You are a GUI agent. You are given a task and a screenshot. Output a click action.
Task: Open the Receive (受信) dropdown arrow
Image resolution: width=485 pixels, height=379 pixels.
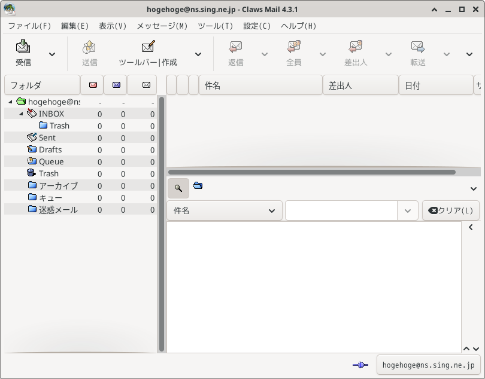(52, 54)
